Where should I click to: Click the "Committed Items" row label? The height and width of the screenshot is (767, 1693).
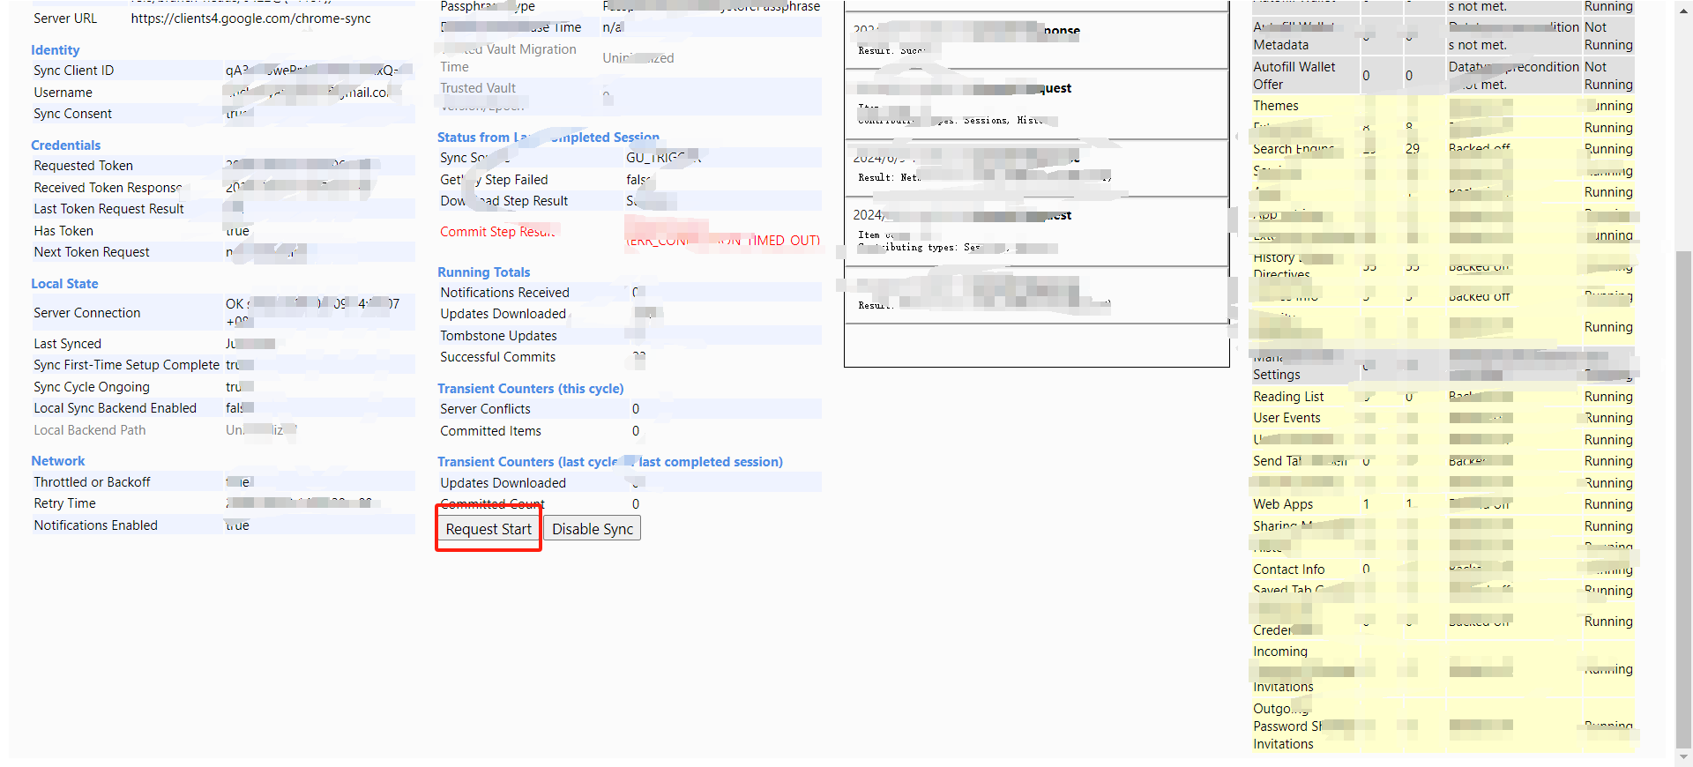(490, 431)
